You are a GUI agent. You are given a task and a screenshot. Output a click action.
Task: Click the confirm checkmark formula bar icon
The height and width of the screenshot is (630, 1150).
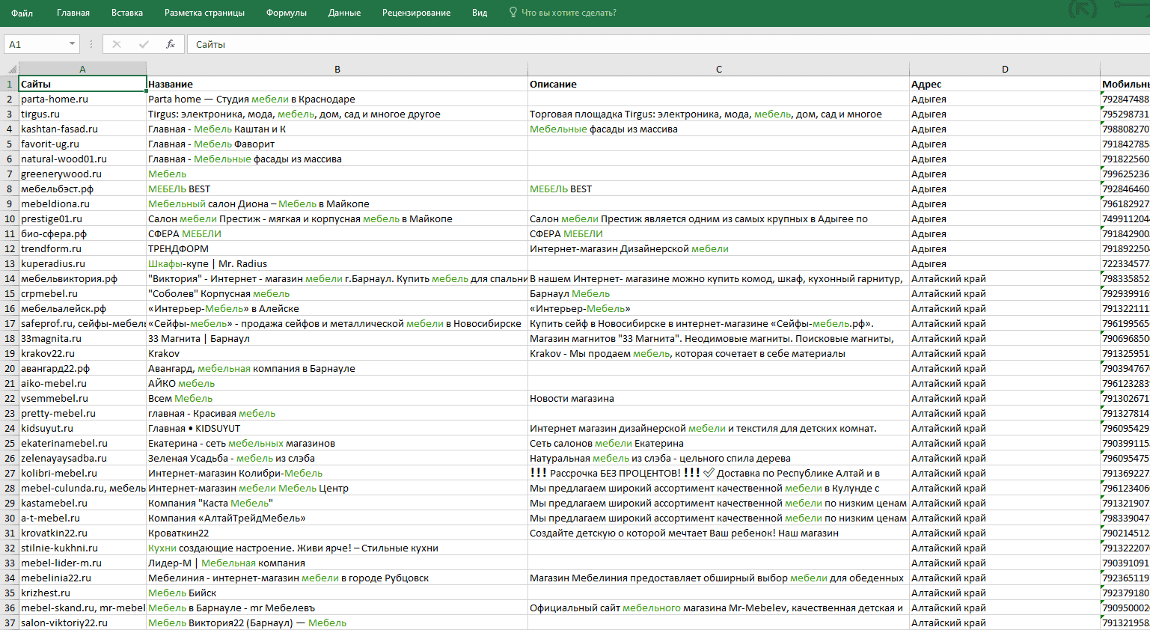pyautogui.click(x=144, y=44)
